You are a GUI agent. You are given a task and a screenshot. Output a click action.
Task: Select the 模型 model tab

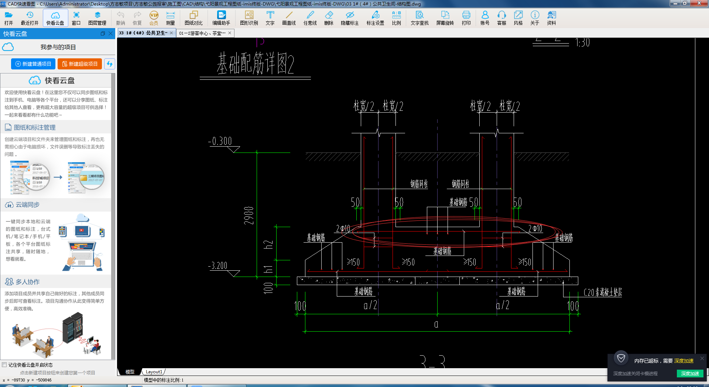click(130, 372)
